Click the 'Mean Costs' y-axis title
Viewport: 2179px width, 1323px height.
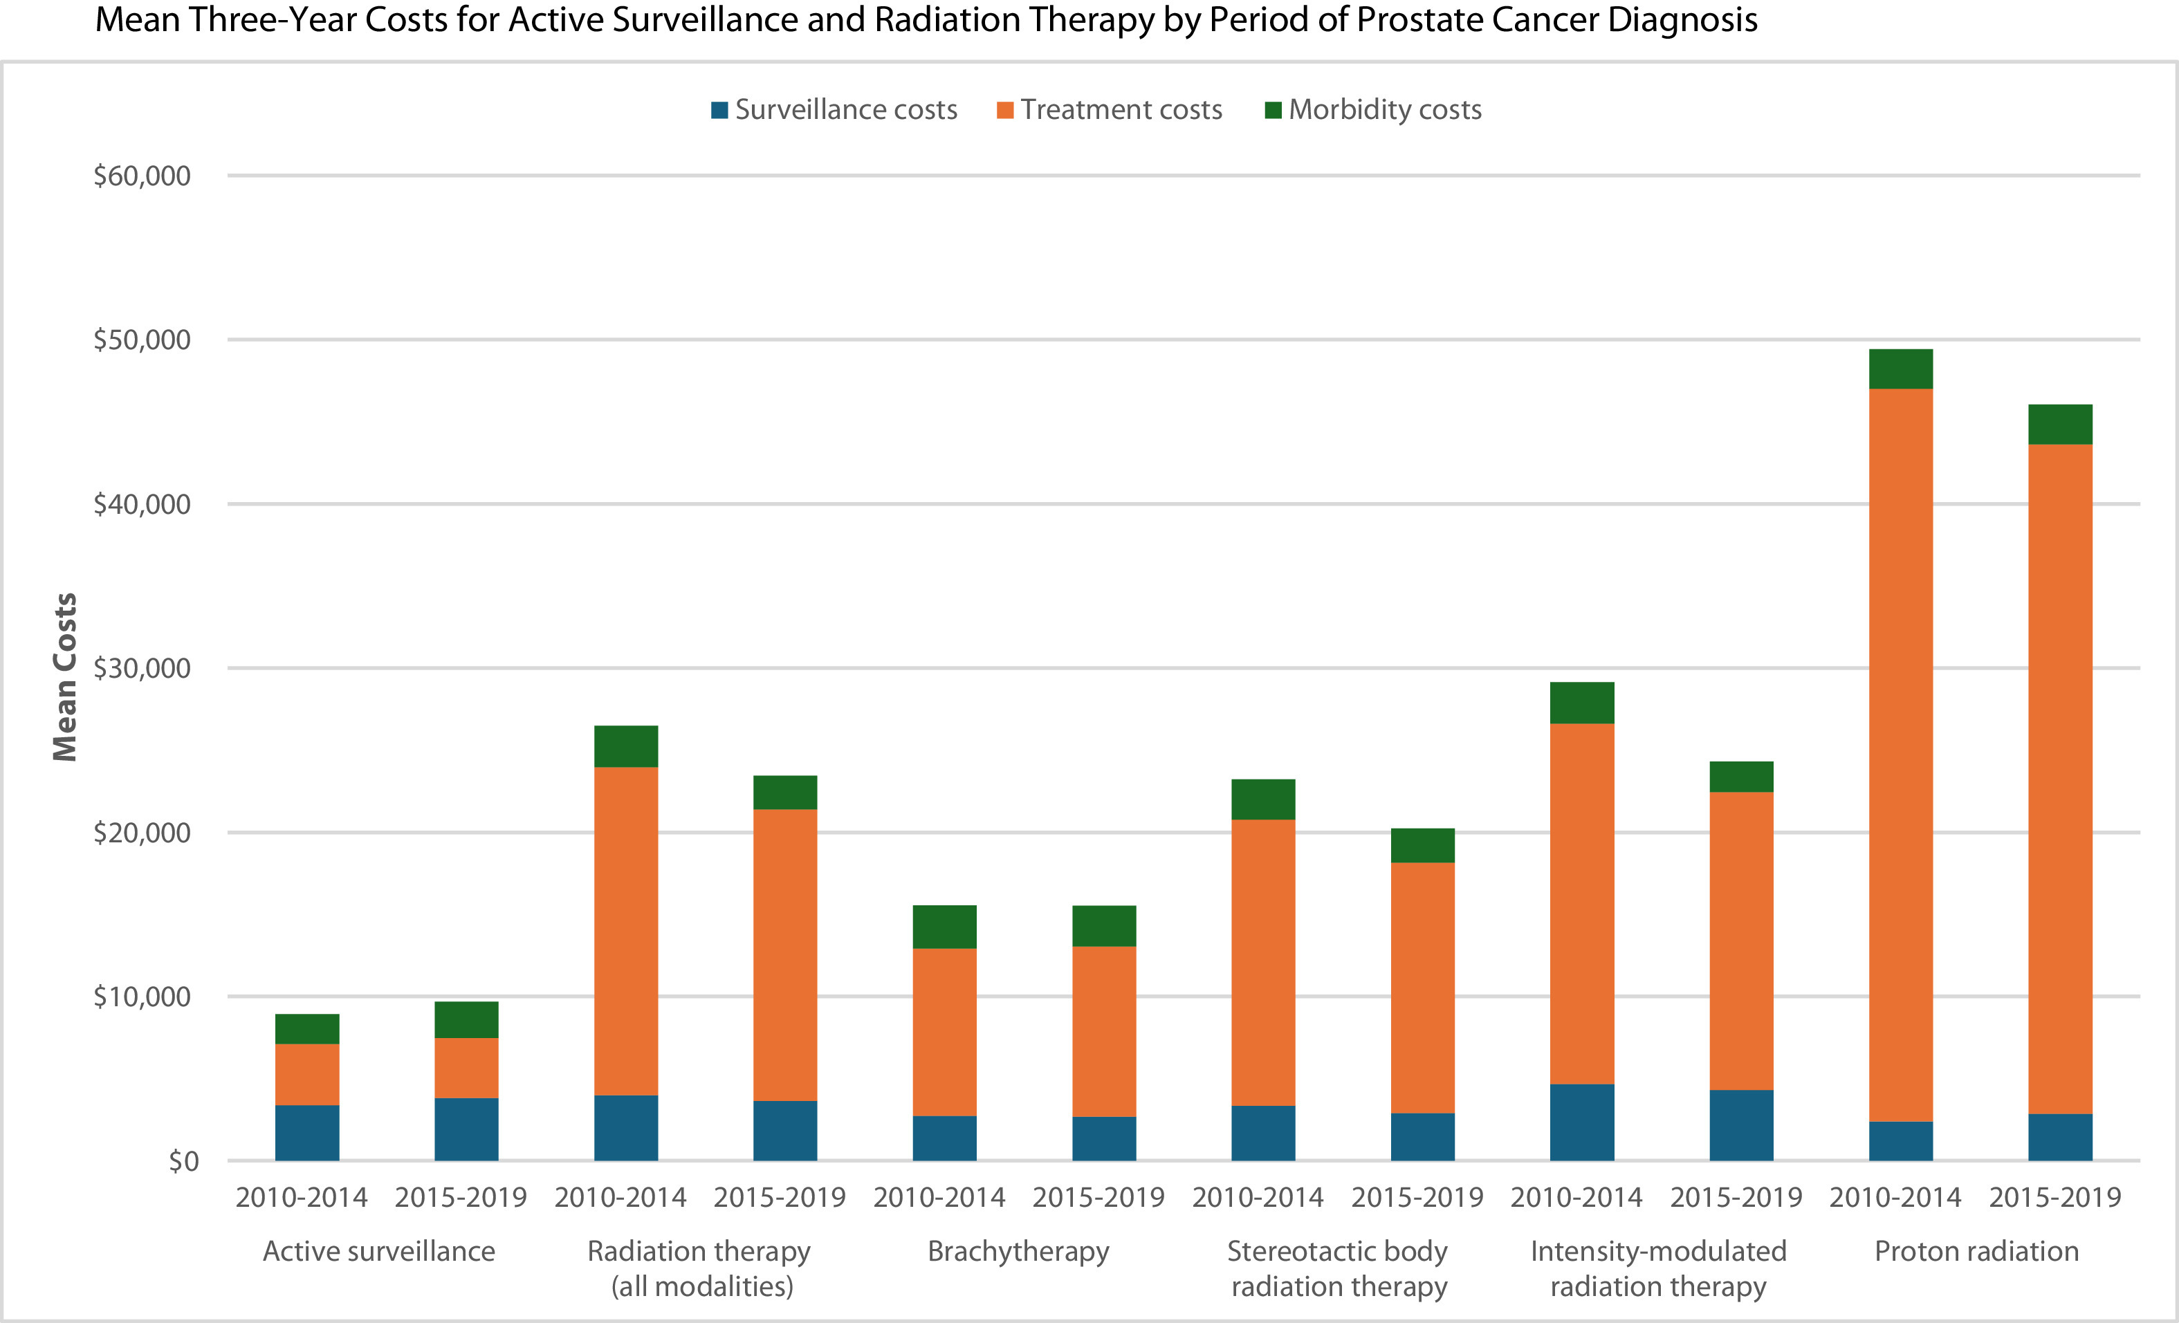pyautogui.click(x=64, y=676)
